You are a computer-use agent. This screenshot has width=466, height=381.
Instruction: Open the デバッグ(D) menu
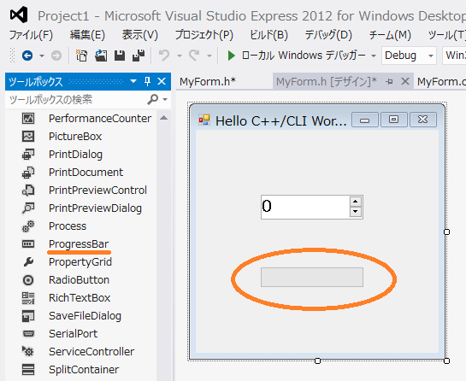[328, 35]
